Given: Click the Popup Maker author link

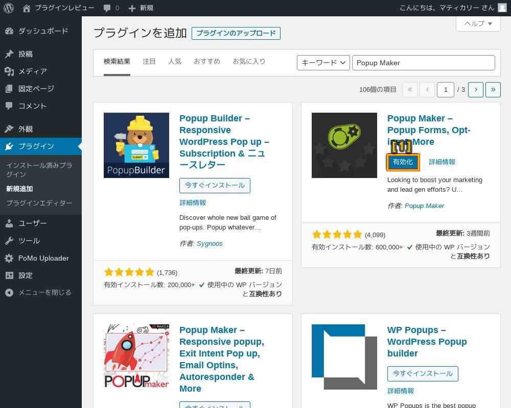Looking at the screenshot, I should tap(424, 206).
